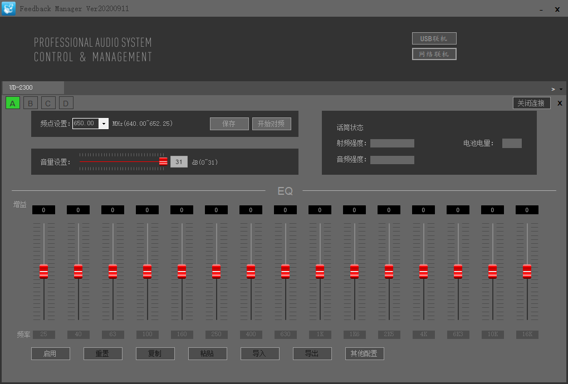Click 关闭连接 to close connection
Viewport: 568px width, 384px height.
[531, 103]
